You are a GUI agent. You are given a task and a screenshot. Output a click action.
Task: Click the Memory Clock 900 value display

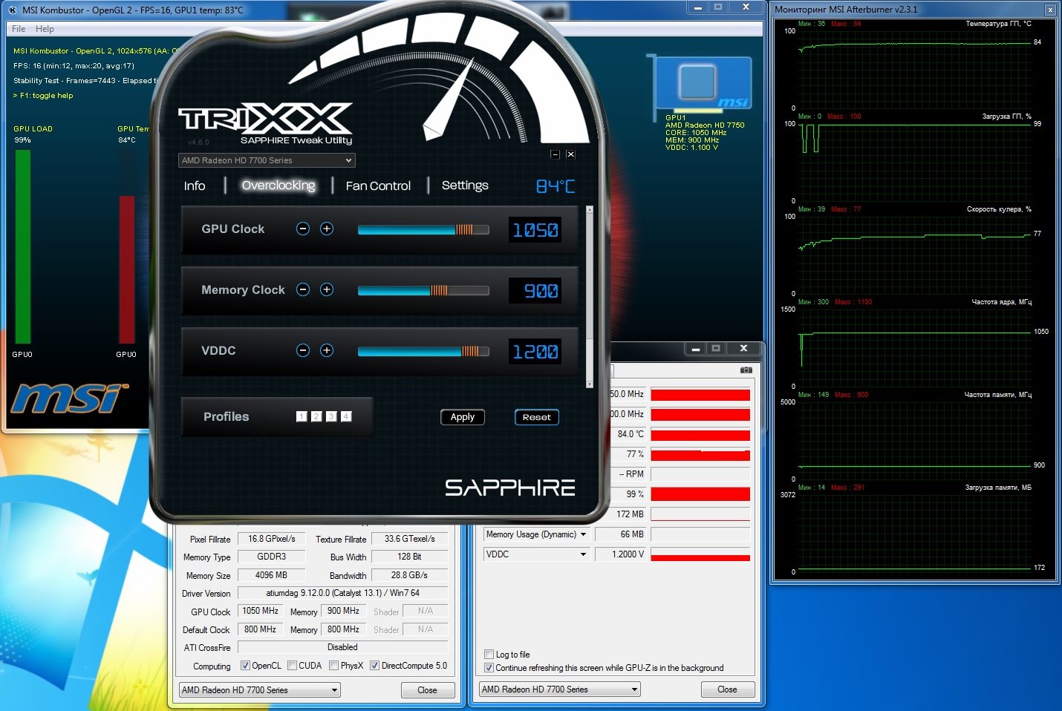[535, 291]
